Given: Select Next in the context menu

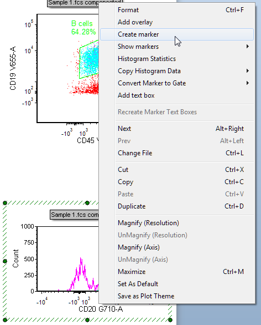Looking at the screenshot, I should pos(177,129).
